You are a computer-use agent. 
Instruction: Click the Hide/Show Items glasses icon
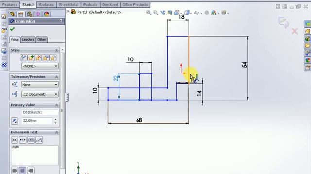196,13
